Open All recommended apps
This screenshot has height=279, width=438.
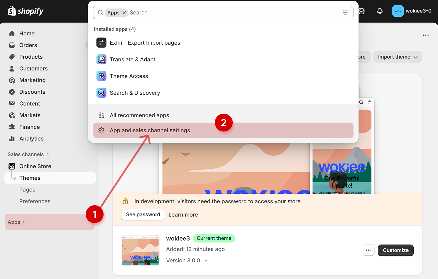[x=139, y=115]
